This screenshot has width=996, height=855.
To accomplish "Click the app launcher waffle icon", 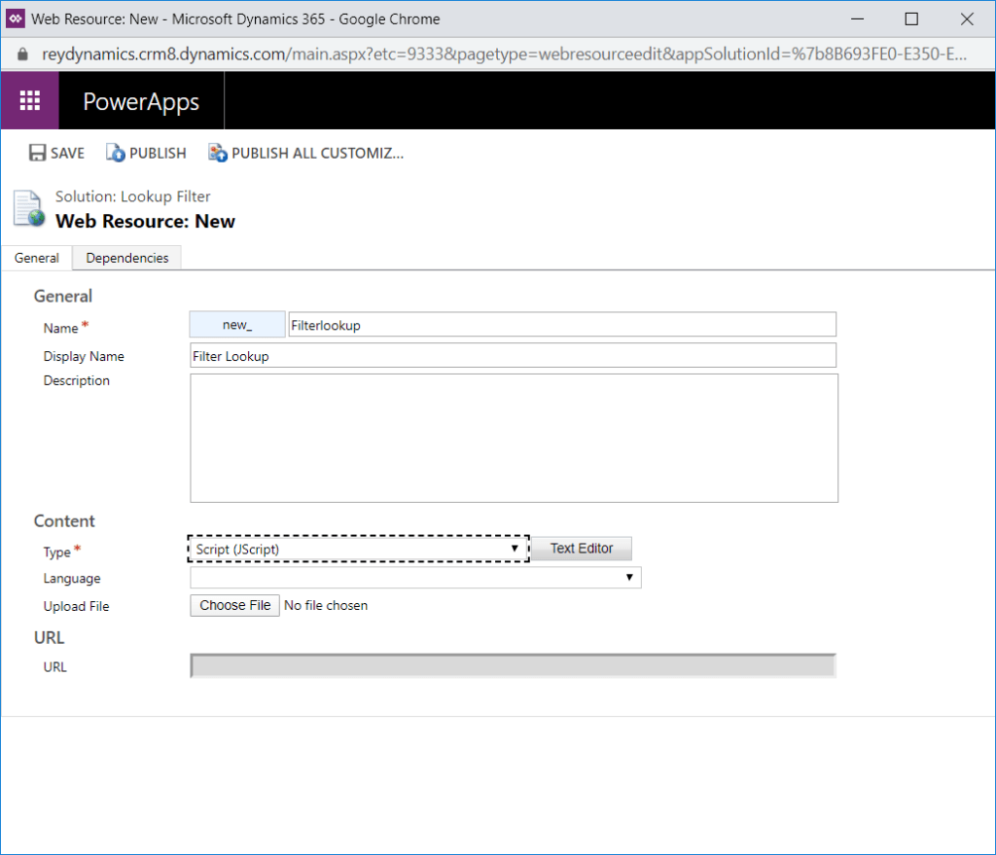I will coord(29,101).
